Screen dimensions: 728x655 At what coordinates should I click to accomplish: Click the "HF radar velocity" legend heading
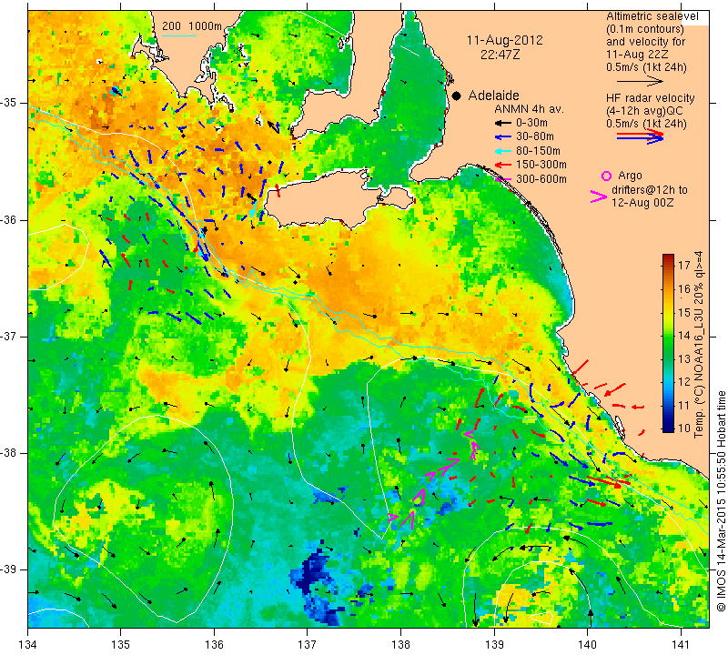(x=650, y=98)
